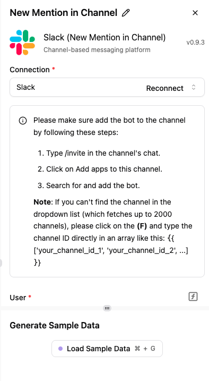Click the Channel-based messaging platform subtitle
209x381 pixels.
click(x=97, y=50)
